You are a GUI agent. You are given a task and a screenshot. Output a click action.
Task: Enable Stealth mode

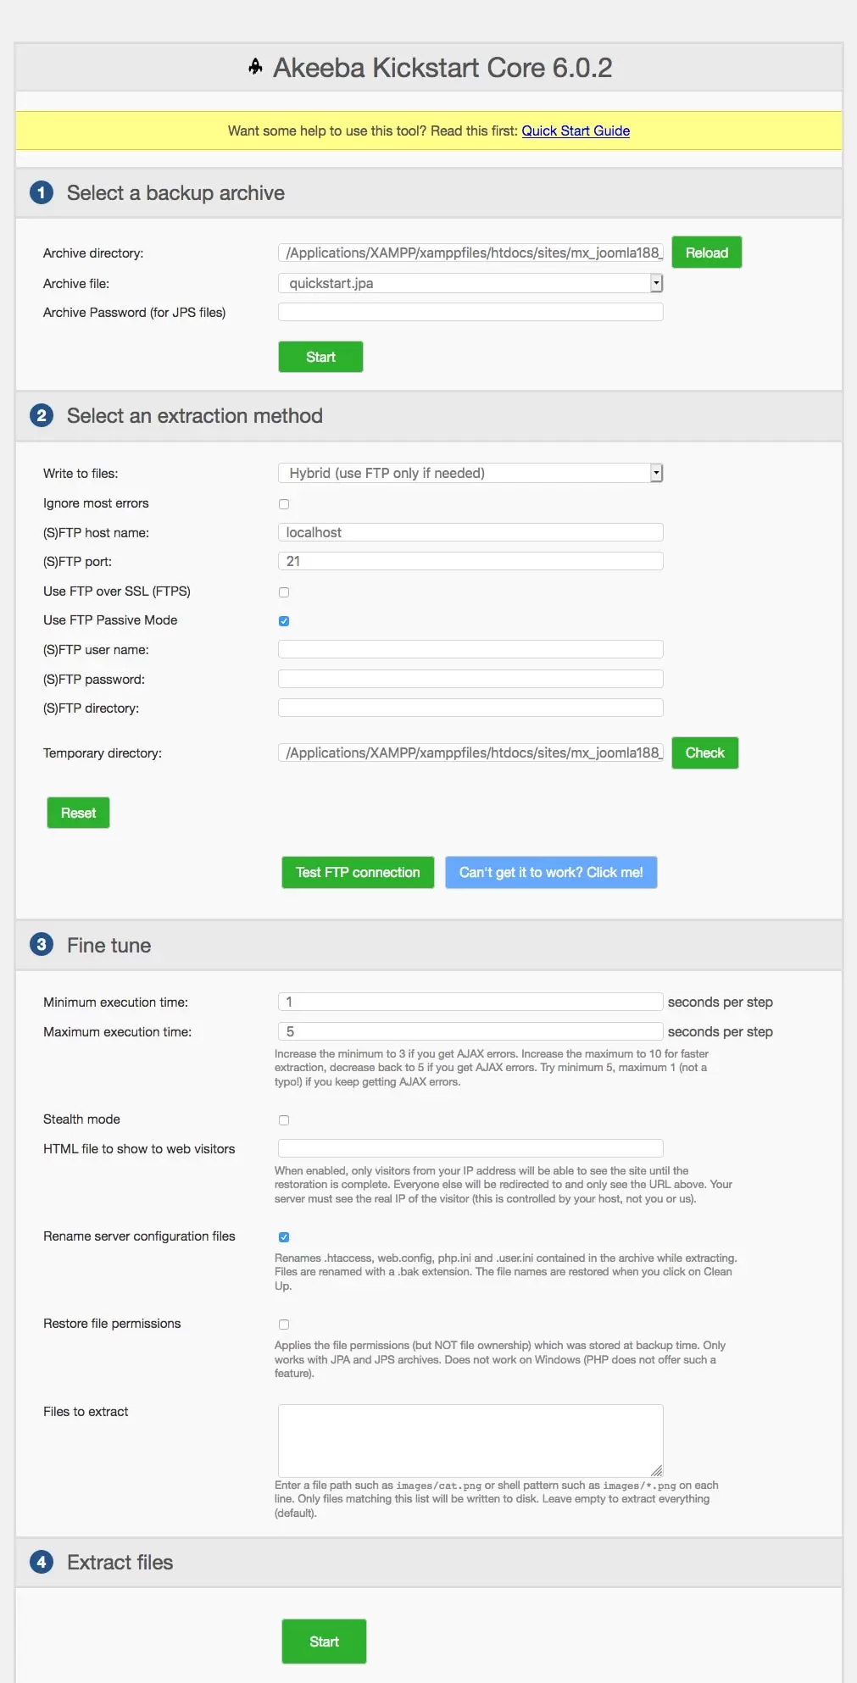[284, 1119]
